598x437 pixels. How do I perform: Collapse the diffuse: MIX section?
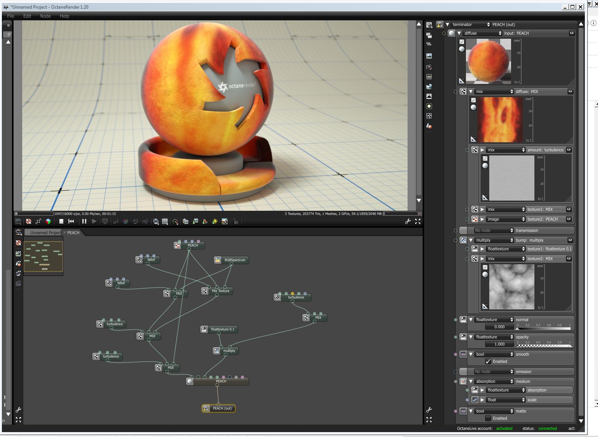pyautogui.click(x=471, y=91)
